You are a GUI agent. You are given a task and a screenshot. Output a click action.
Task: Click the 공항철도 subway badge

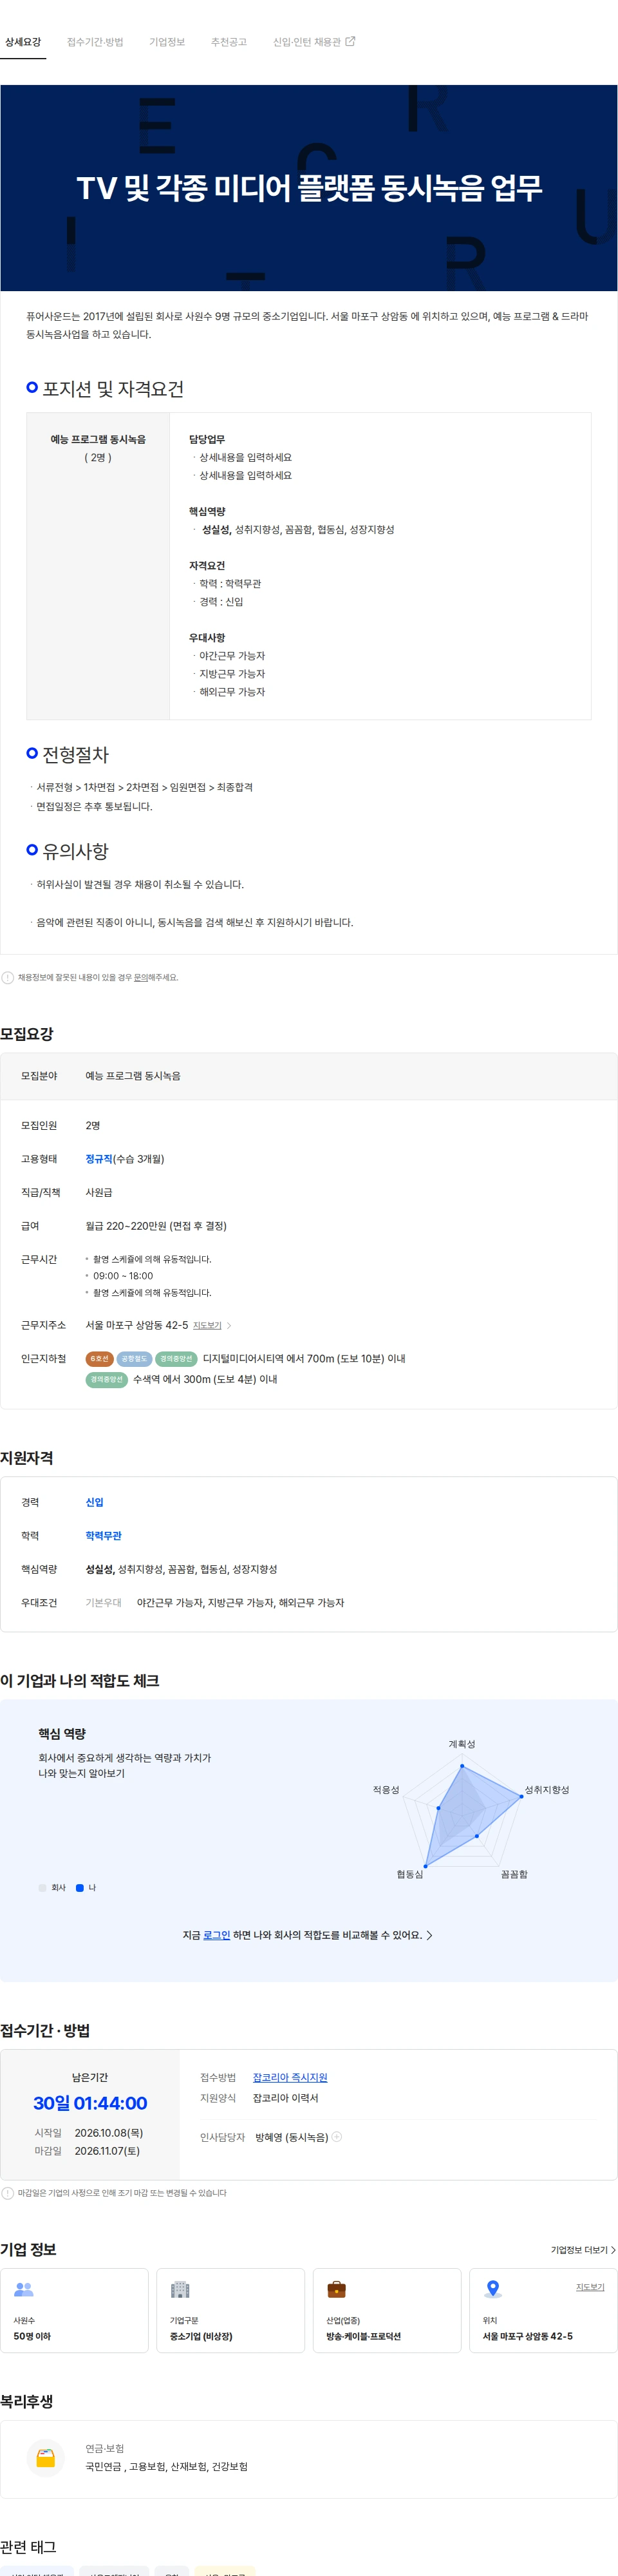134,1359
